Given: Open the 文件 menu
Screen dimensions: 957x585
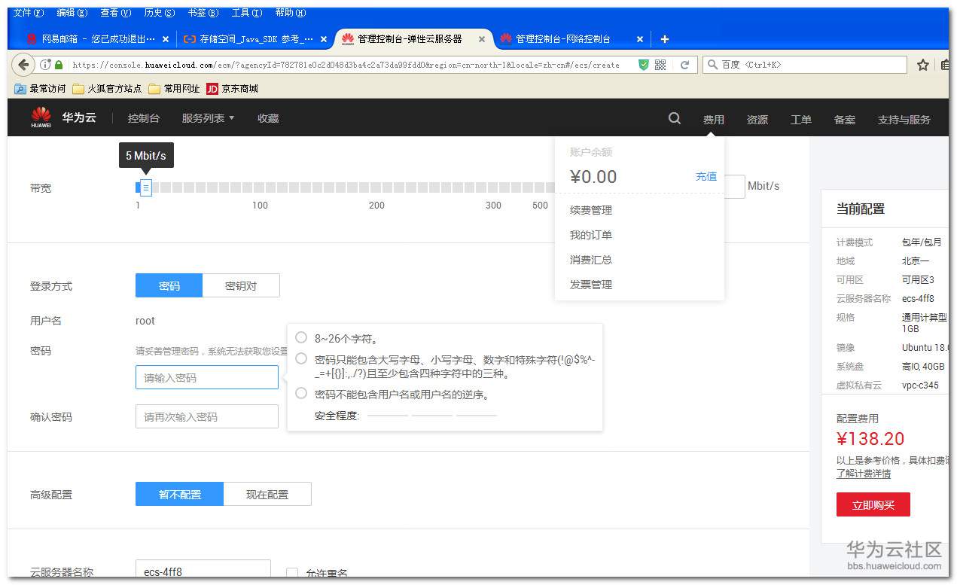Looking at the screenshot, I should [x=29, y=13].
